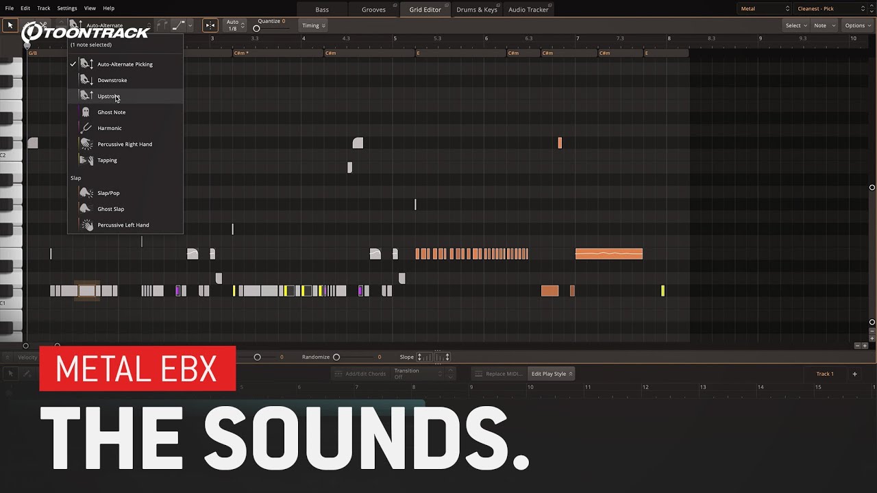Click the upper handle of the vertical scrollbar
Viewport: 877px width, 493px height.
872,188
